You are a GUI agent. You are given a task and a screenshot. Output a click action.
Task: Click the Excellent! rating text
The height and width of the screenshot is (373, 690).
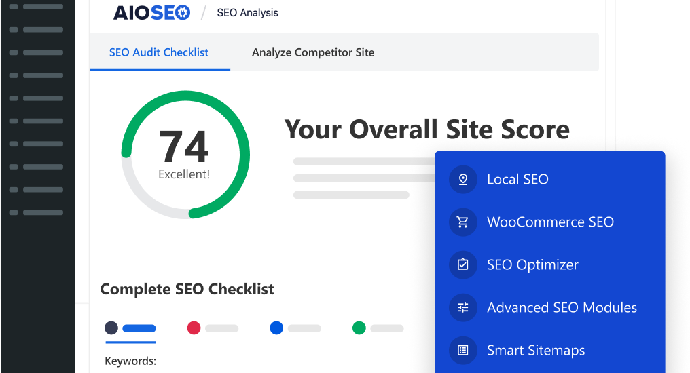(x=184, y=174)
